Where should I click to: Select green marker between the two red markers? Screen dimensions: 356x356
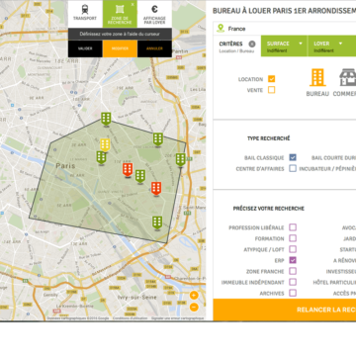(140, 176)
